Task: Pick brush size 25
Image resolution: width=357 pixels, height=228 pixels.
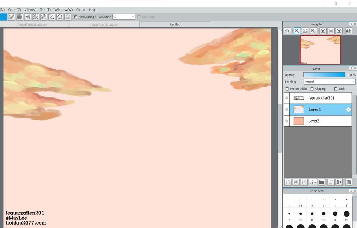Action: coord(347,216)
